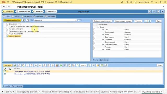
Task: Click the green spreadsheet export icon
Action: [x=102, y=65]
